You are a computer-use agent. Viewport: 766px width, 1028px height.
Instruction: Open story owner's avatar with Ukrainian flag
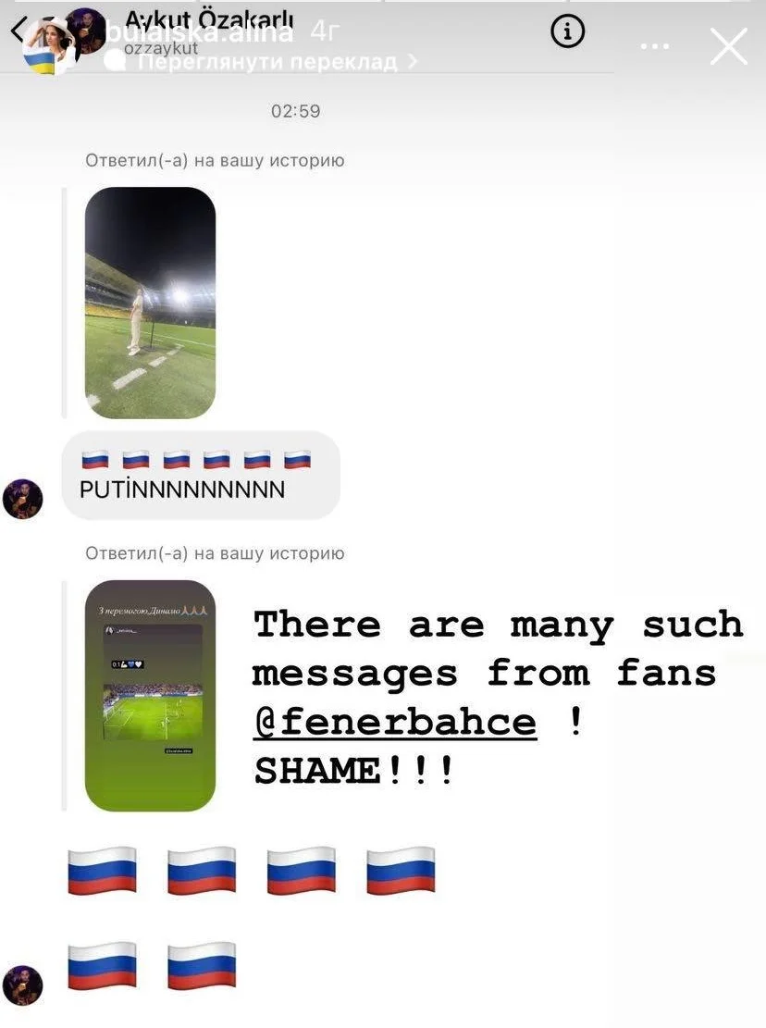pos(47,46)
